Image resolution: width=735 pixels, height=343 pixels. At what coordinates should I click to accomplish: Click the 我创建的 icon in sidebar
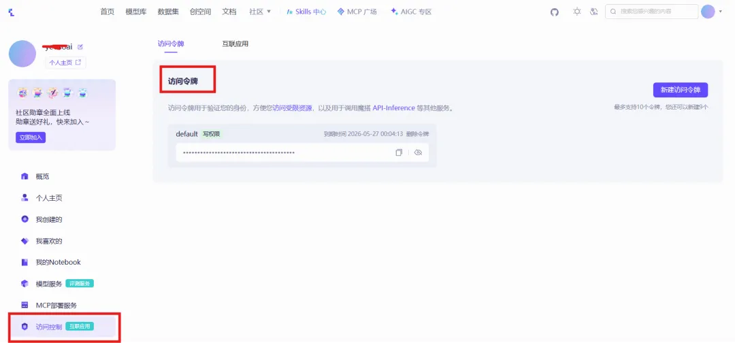(25, 219)
